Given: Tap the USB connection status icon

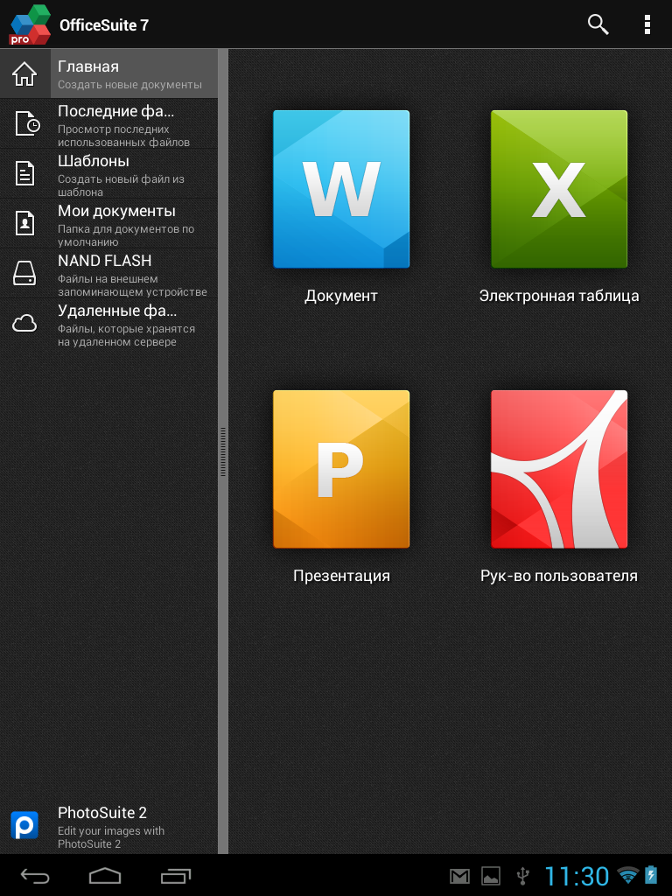Looking at the screenshot, I should pos(522,876).
